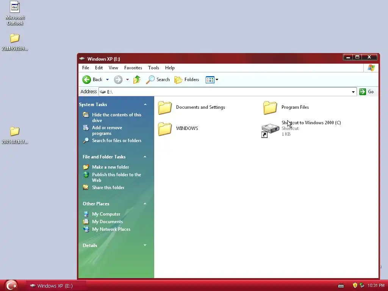Click the green Back arrow icon
388x291 pixels.
(87, 80)
